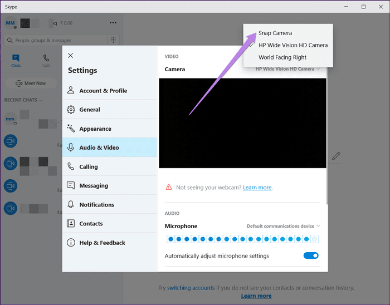Viewport: 390px width, 305px height.
Task: Open the dial pad icon beside search
Action: click(x=114, y=40)
